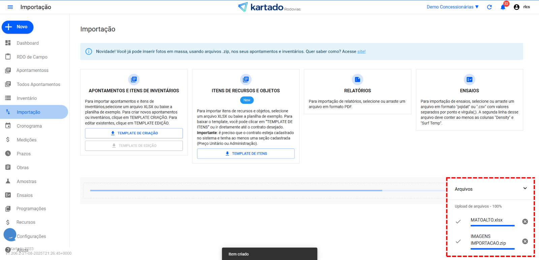Click the Novo button

[x=18, y=27]
